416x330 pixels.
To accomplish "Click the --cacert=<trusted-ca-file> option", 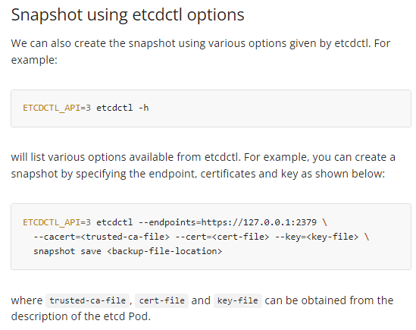I will 102,237.
